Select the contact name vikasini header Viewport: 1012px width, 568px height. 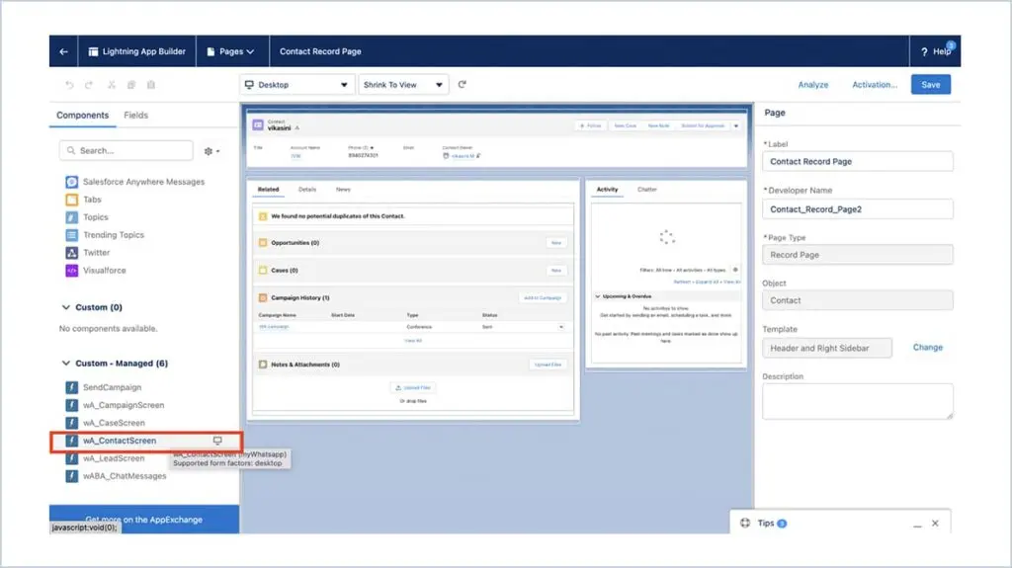[x=279, y=127]
